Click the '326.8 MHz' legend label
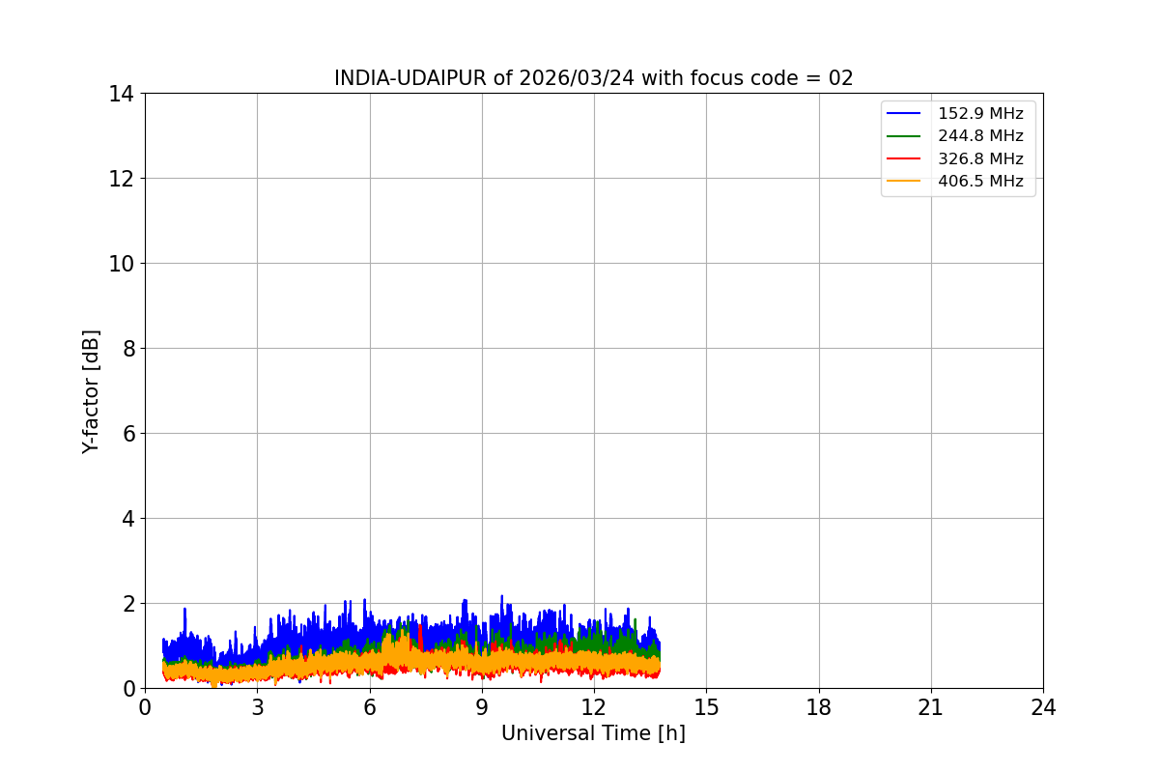This screenshot has width=1159, height=773. coord(980,158)
